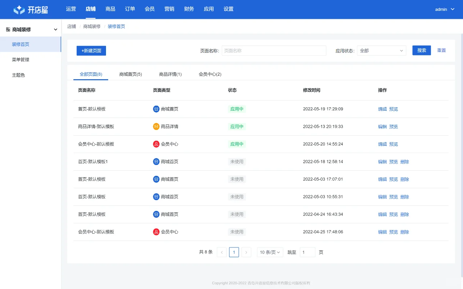This screenshot has width=463, height=289.
Task: Click 预览 link on the first row
Action: 394,109
